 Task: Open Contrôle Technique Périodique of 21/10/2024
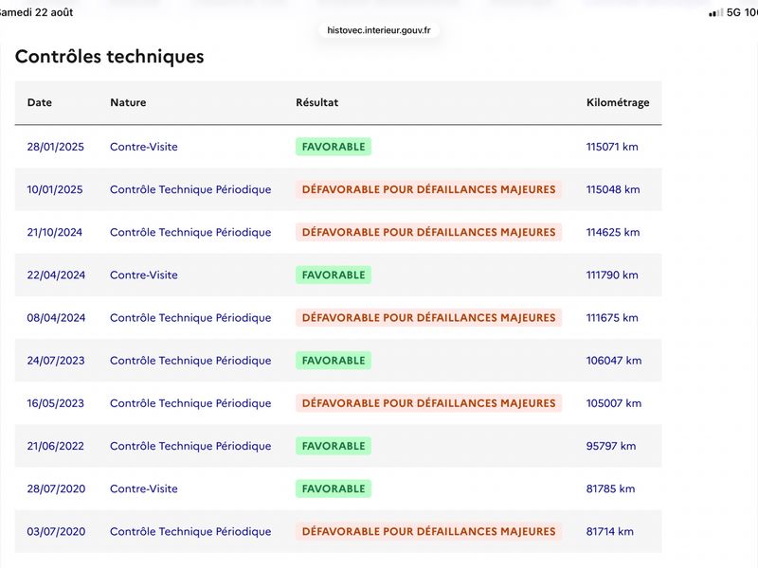[190, 232]
